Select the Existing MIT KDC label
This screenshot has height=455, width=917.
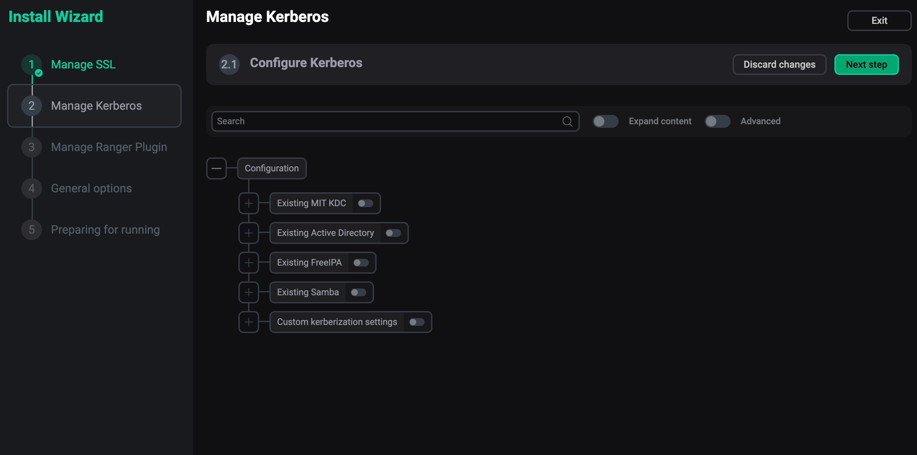[311, 203]
